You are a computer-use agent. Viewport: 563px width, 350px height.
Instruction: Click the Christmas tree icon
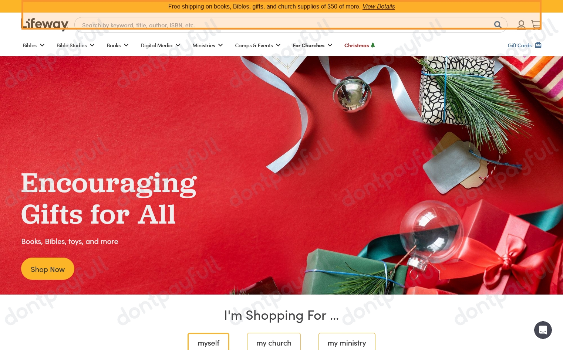coord(373,45)
